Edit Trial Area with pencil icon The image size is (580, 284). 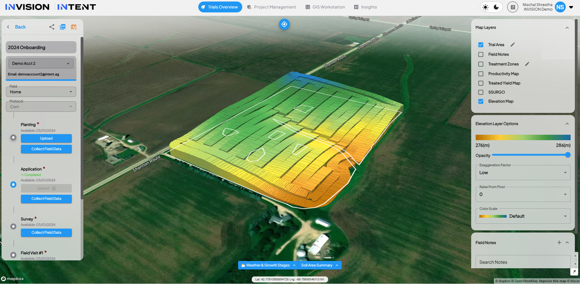(513, 45)
